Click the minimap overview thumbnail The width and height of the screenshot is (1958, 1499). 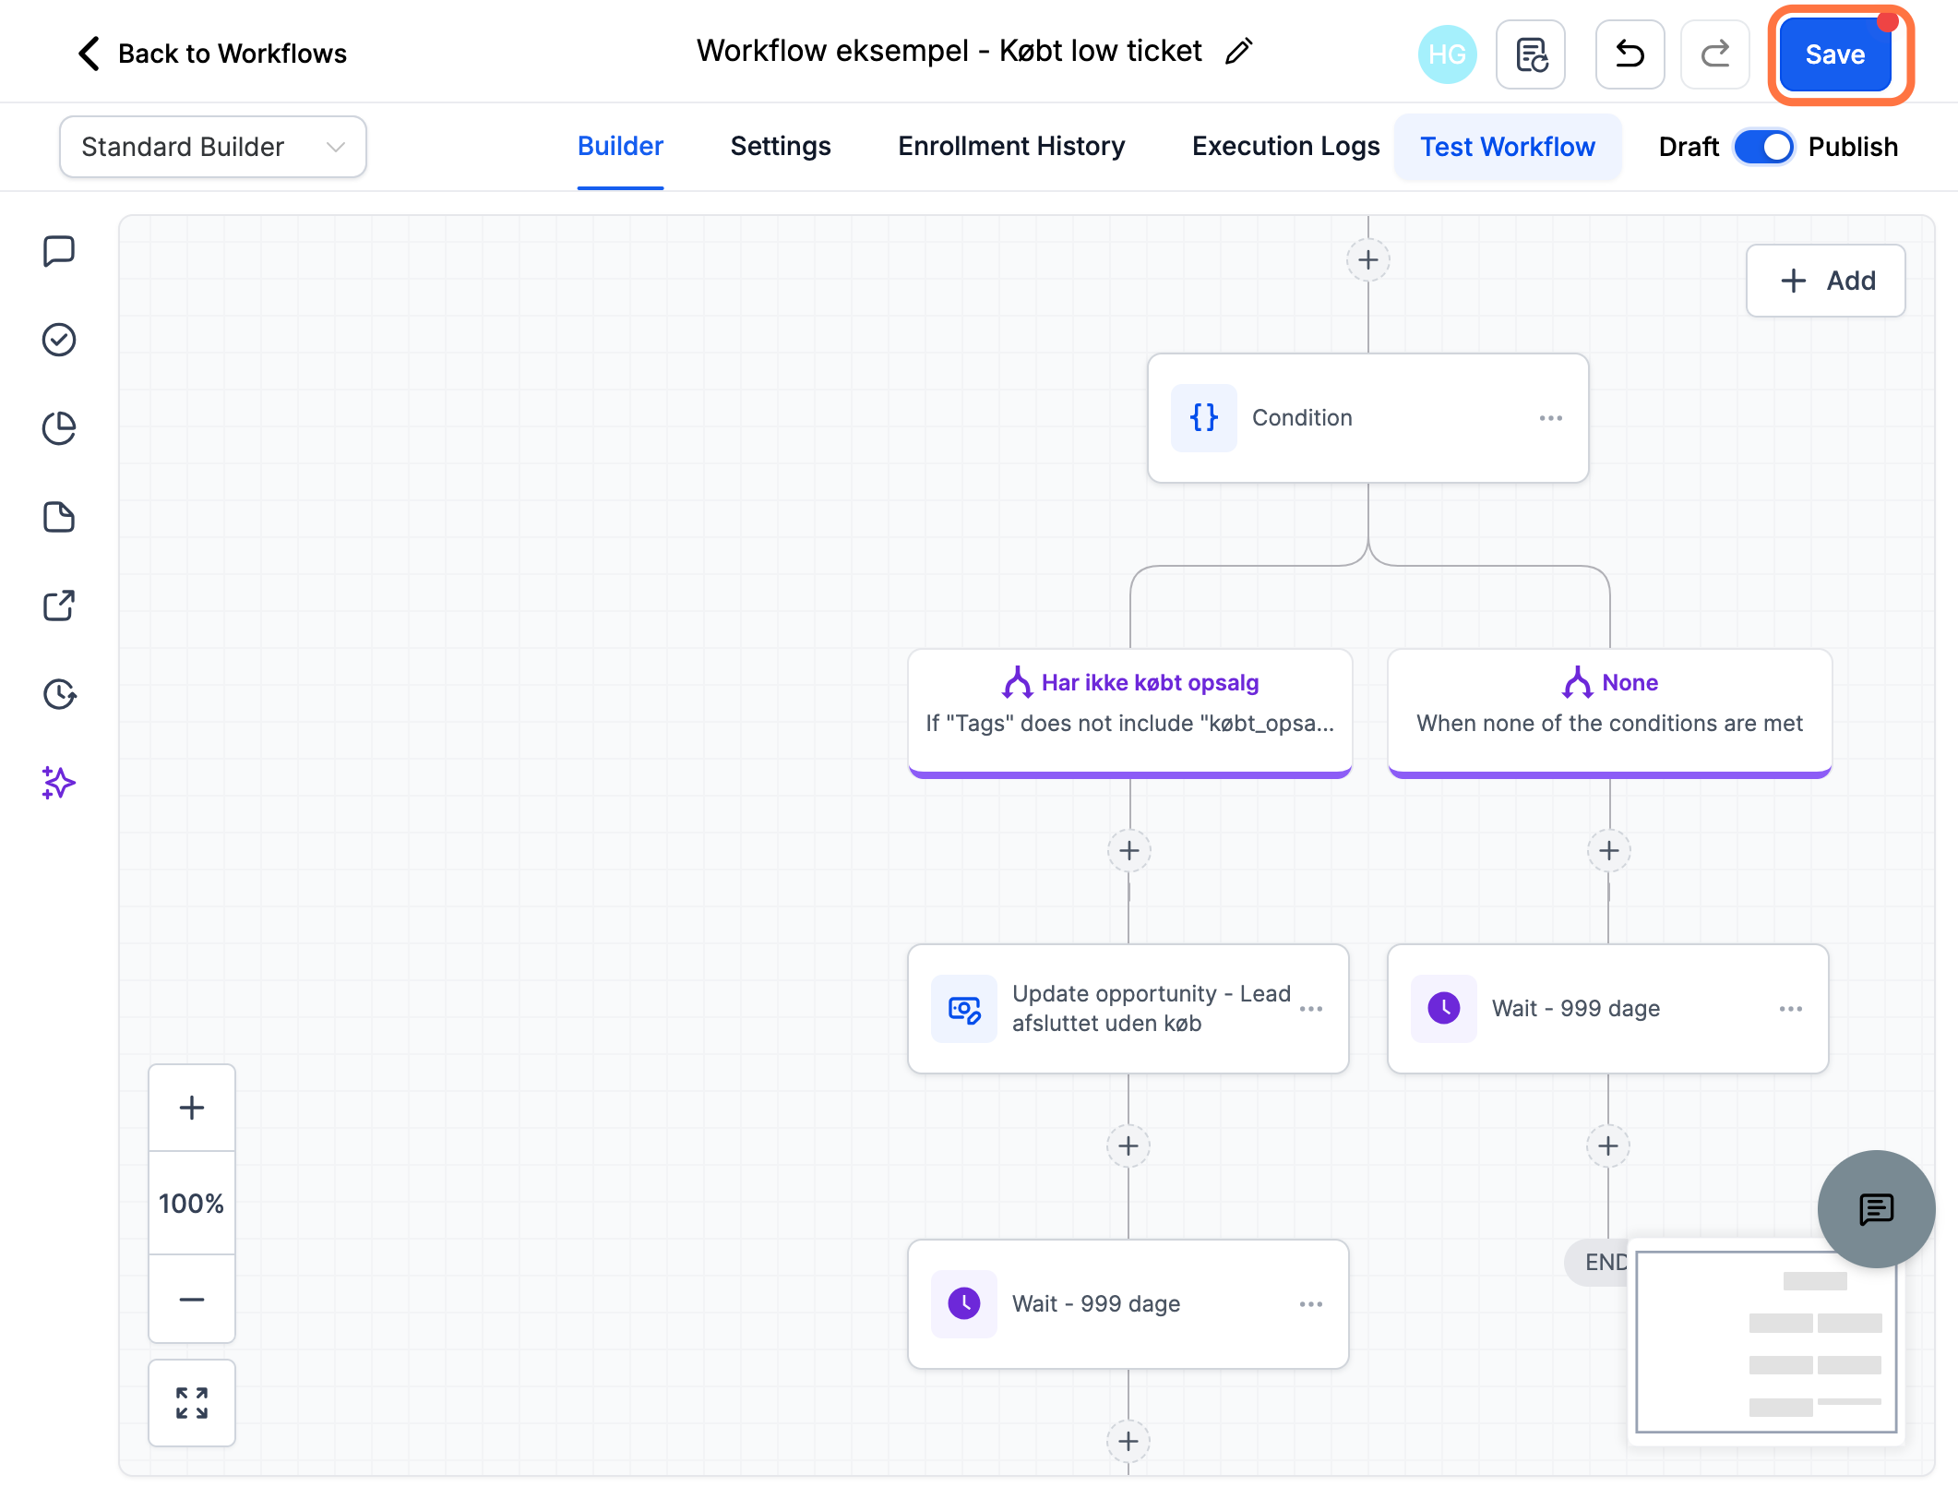click(1766, 1341)
